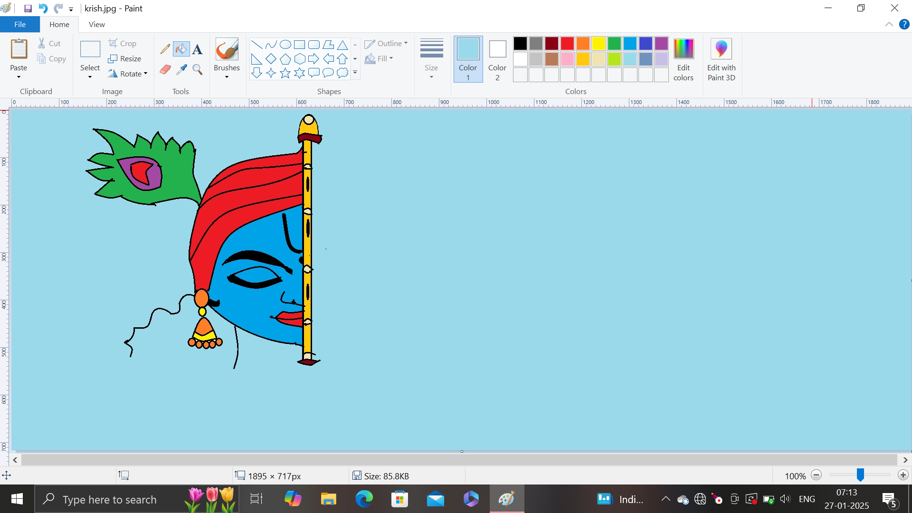The height and width of the screenshot is (513, 912).
Task: Activate the Color 2 selector
Action: [x=497, y=59]
